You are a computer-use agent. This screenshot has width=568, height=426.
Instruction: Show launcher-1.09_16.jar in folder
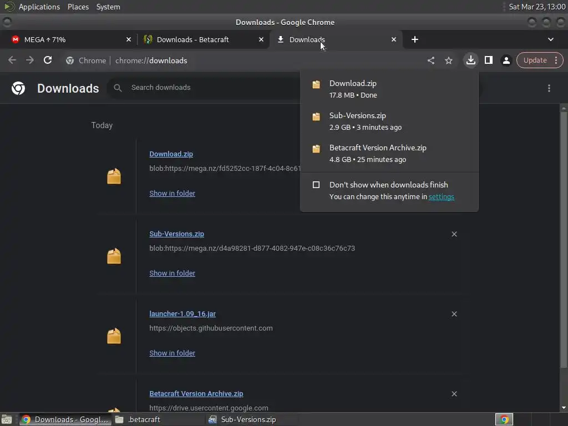172,353
